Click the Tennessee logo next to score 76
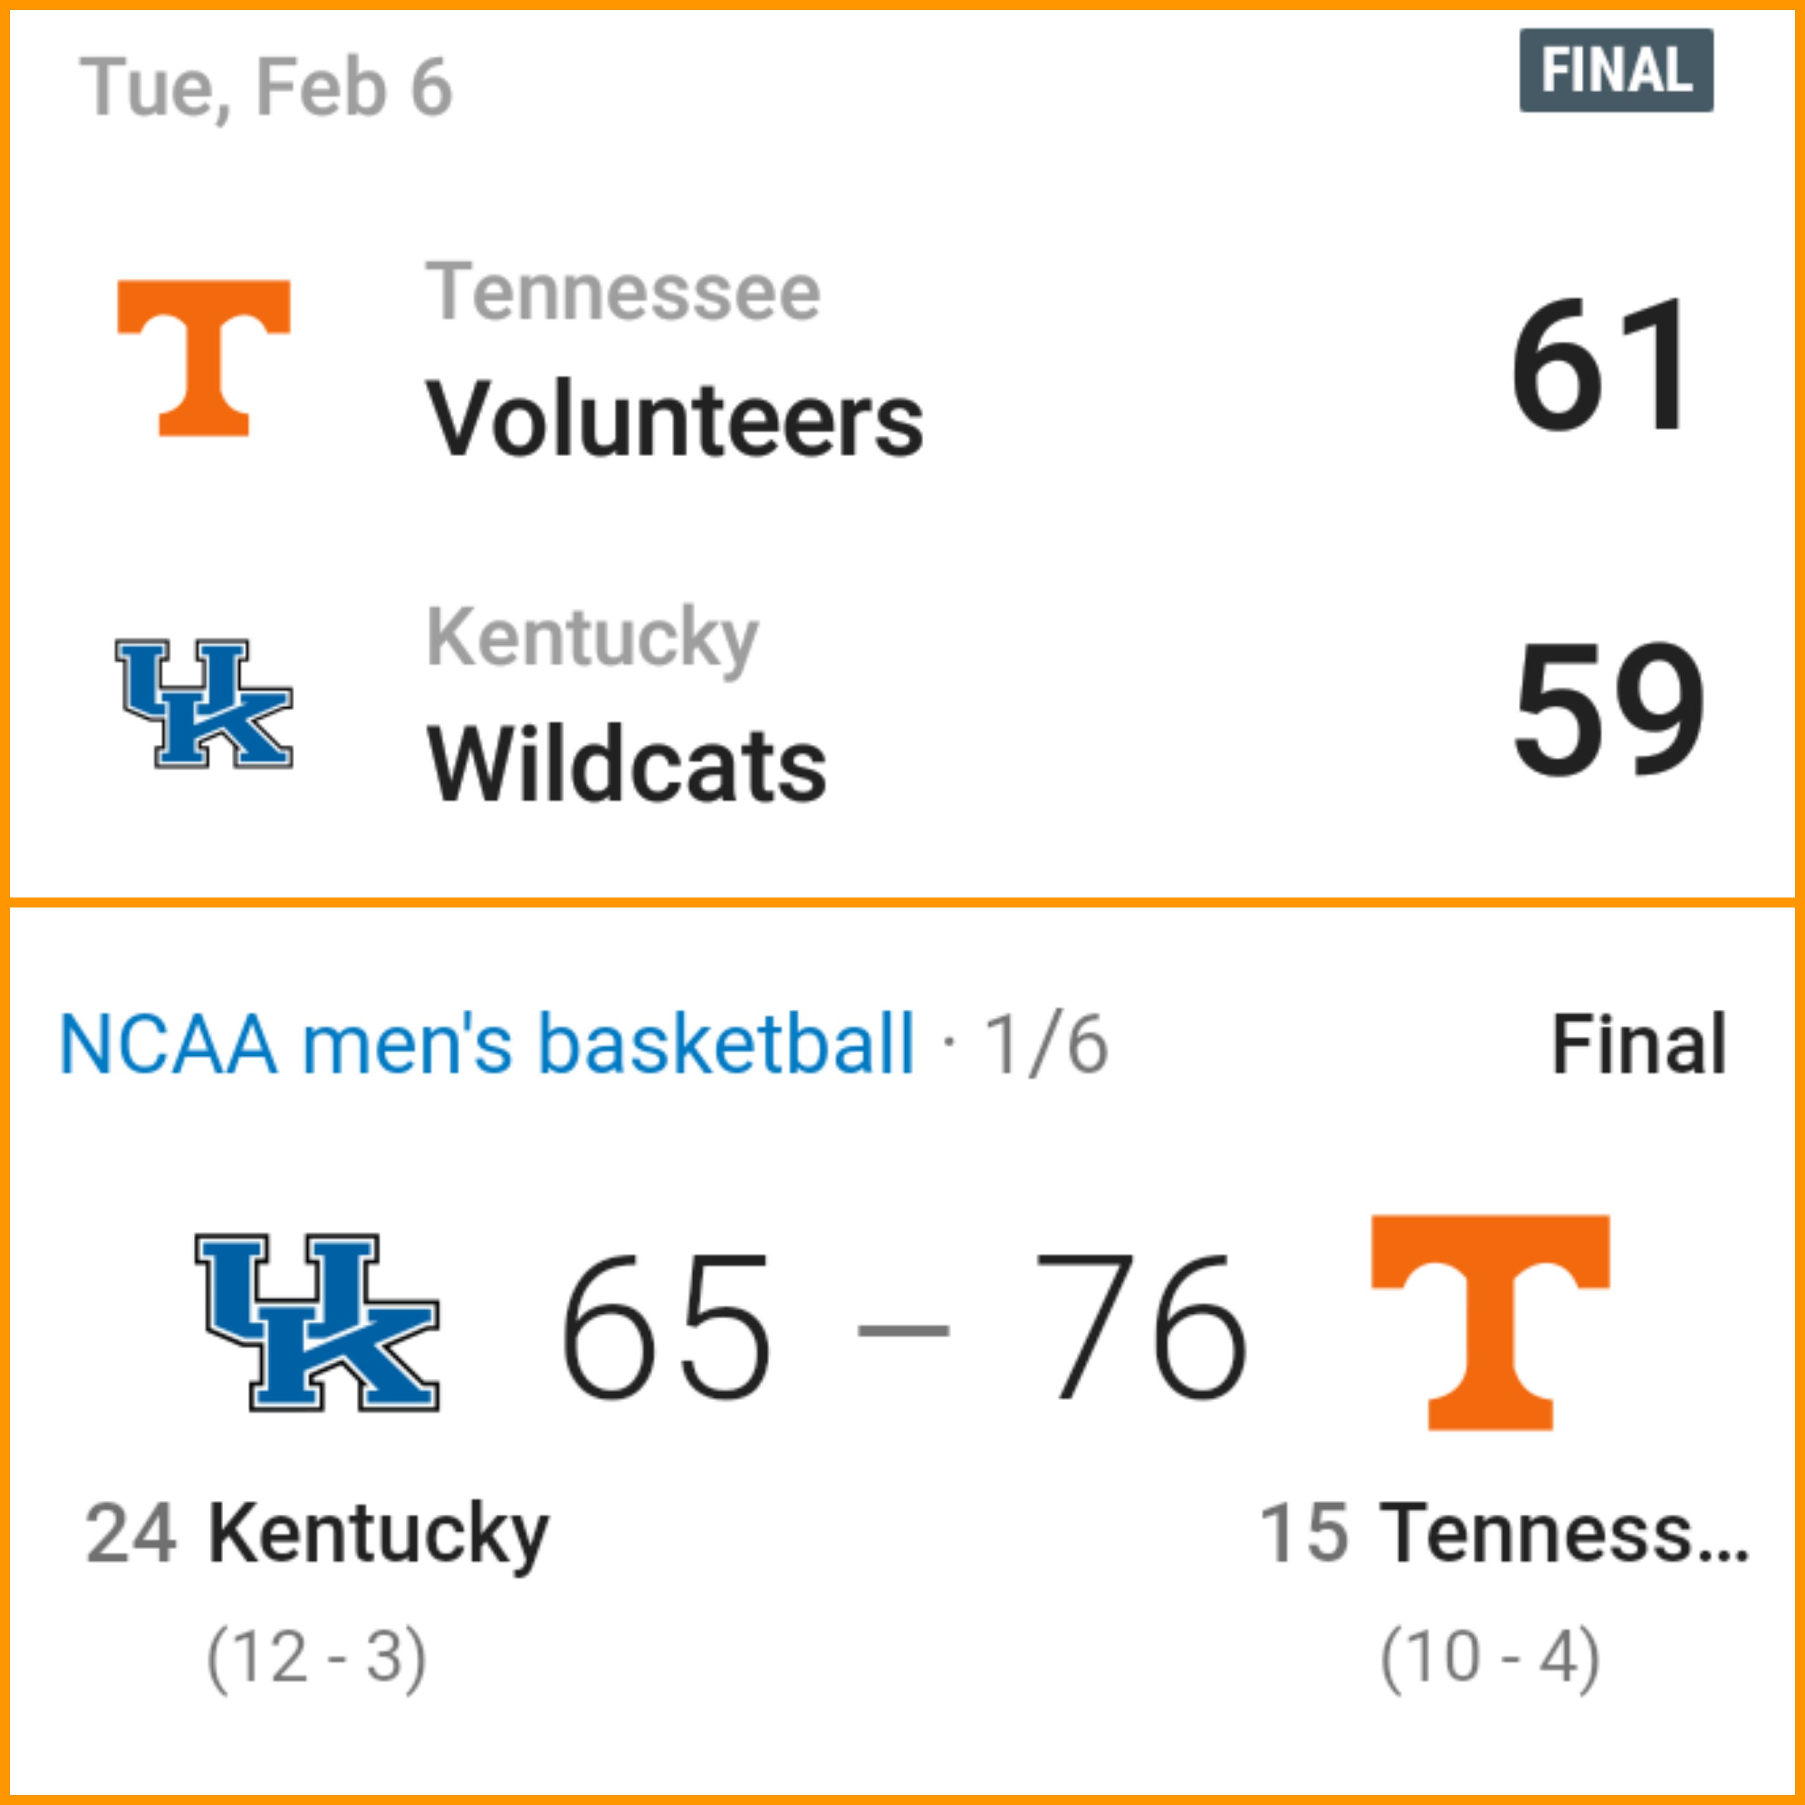Screen dimensions: 1805x1805 [x=1490, y=1322]
